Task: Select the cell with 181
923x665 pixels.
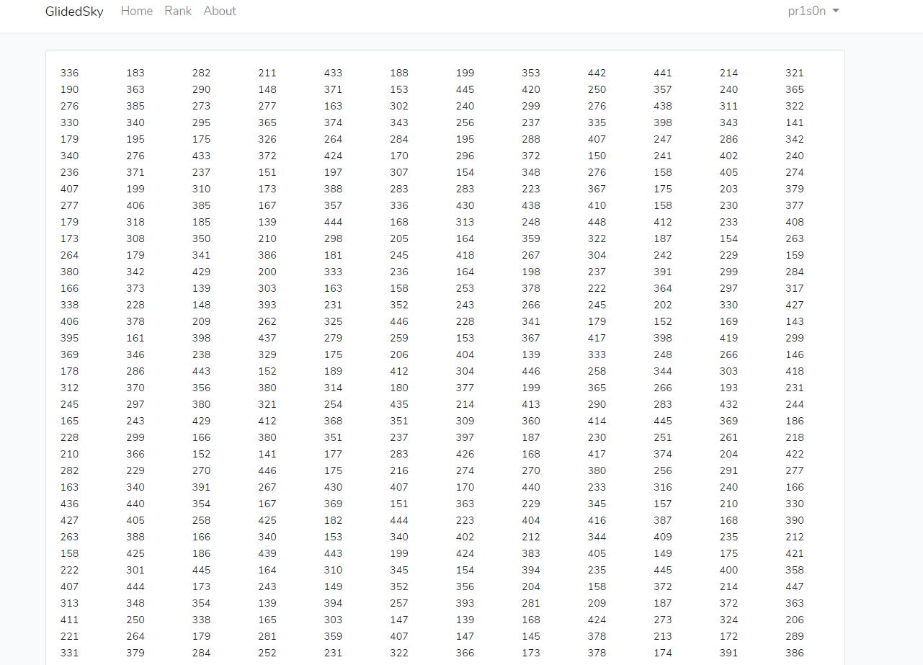Action: 334,255
